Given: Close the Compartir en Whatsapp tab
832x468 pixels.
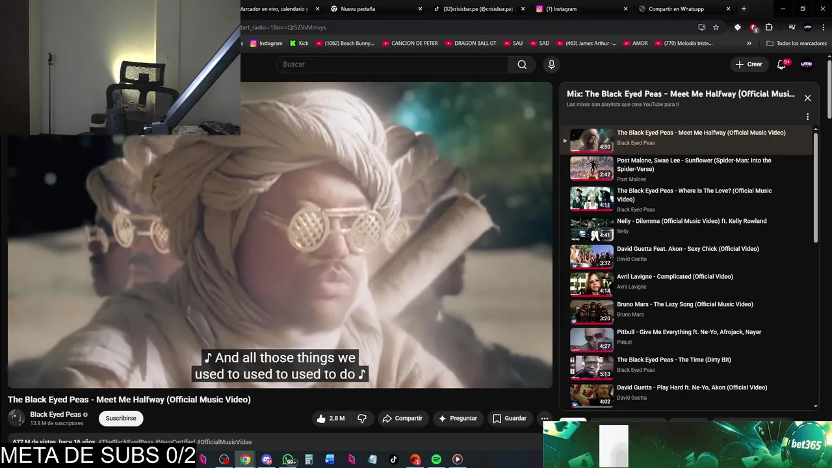Looking at the screenshot, I should tap(728, 9).
